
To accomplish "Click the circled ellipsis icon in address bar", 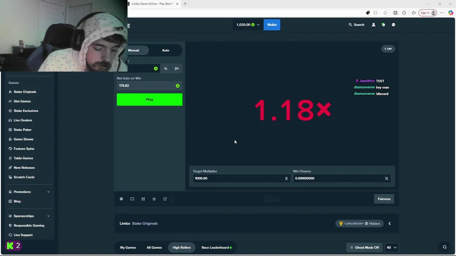I will (x=375, y=13).
